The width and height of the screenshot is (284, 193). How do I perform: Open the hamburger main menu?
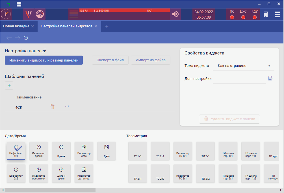[278, 14]
